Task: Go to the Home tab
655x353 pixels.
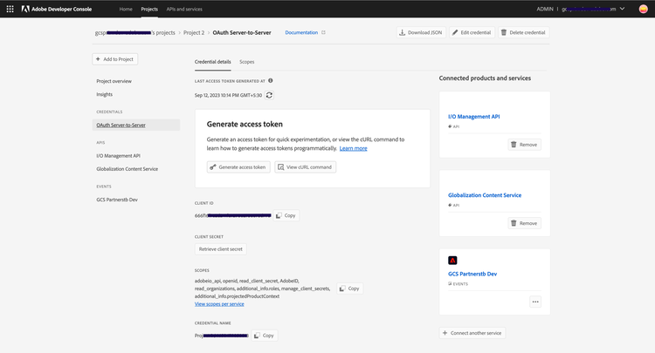Action: tap(126, 9)
